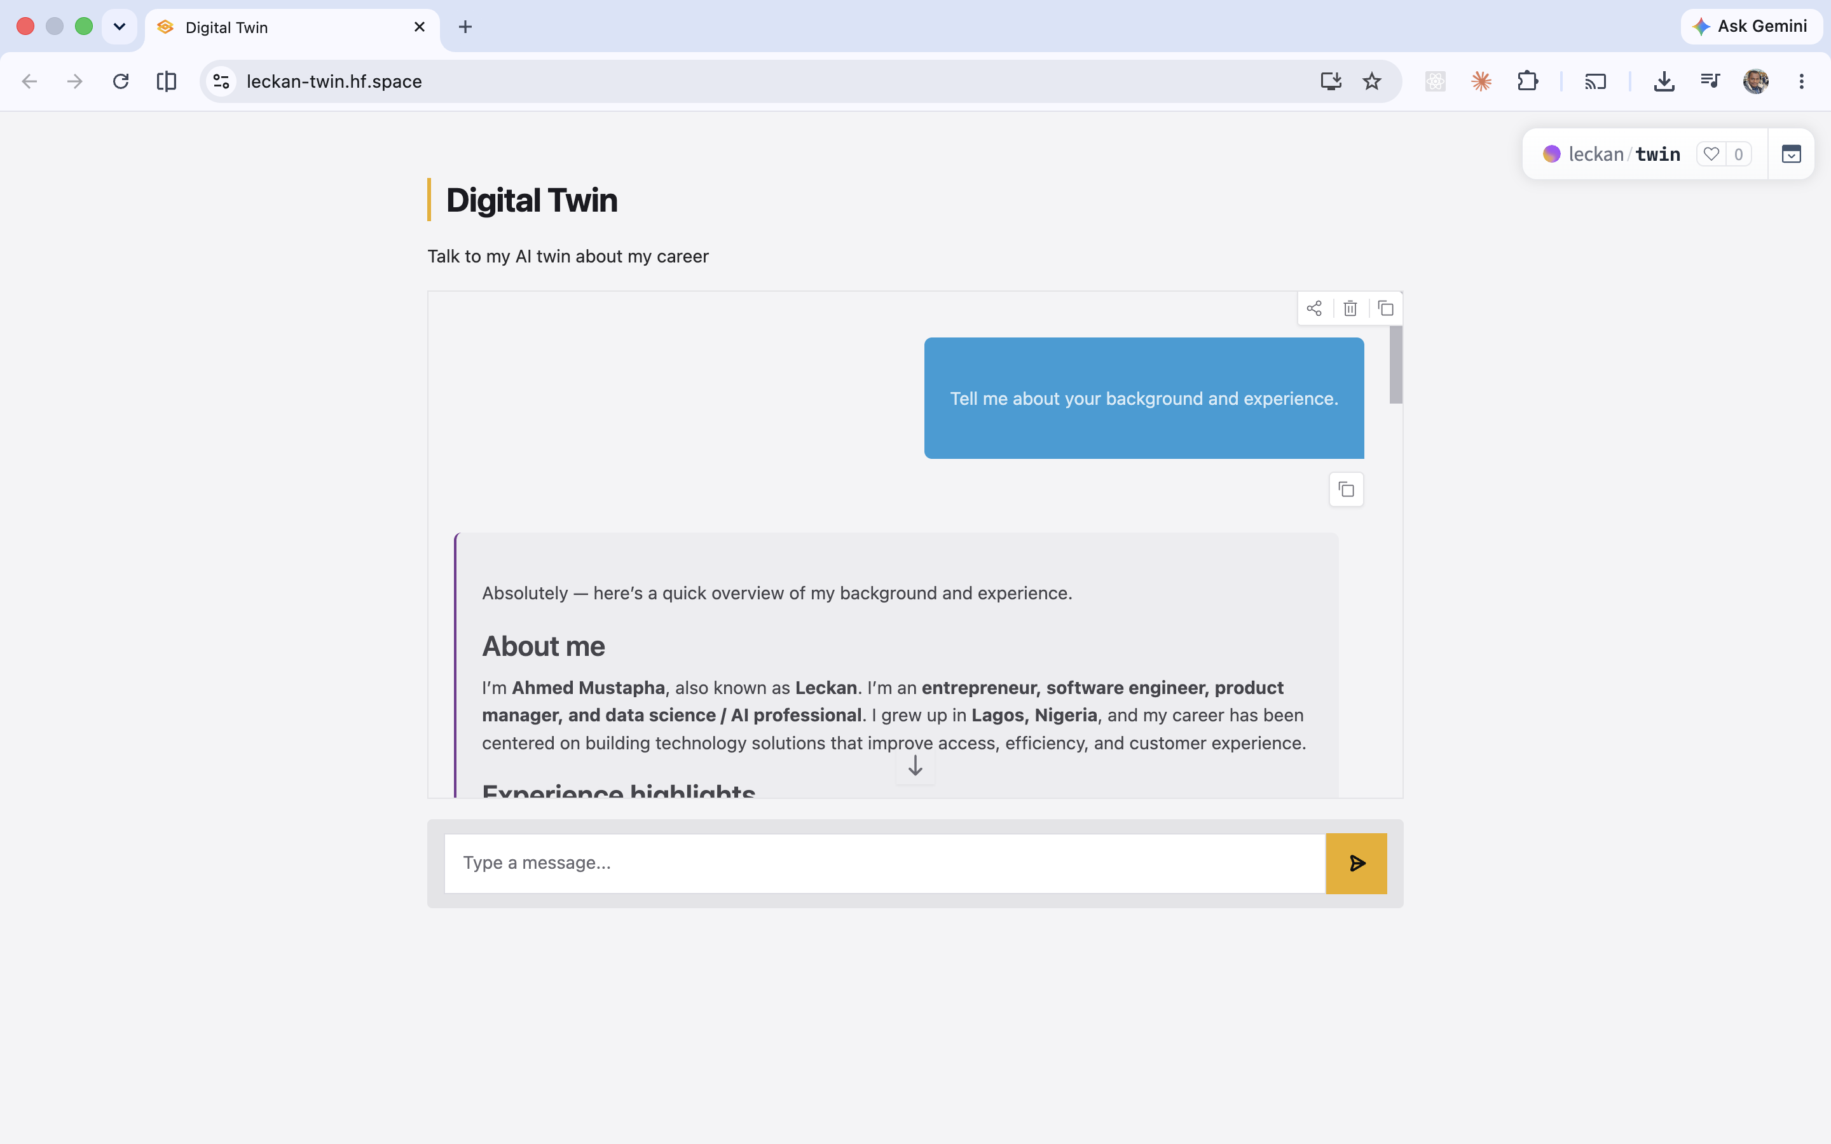Open the React DevTools extension icon

(1436, 81)
